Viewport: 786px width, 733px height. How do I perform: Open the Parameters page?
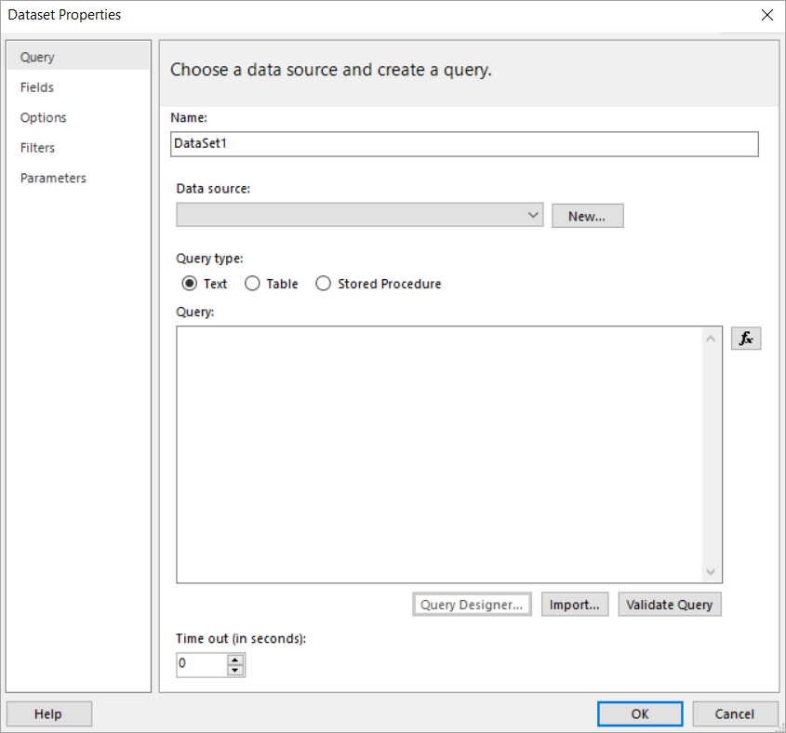(79, 178)
